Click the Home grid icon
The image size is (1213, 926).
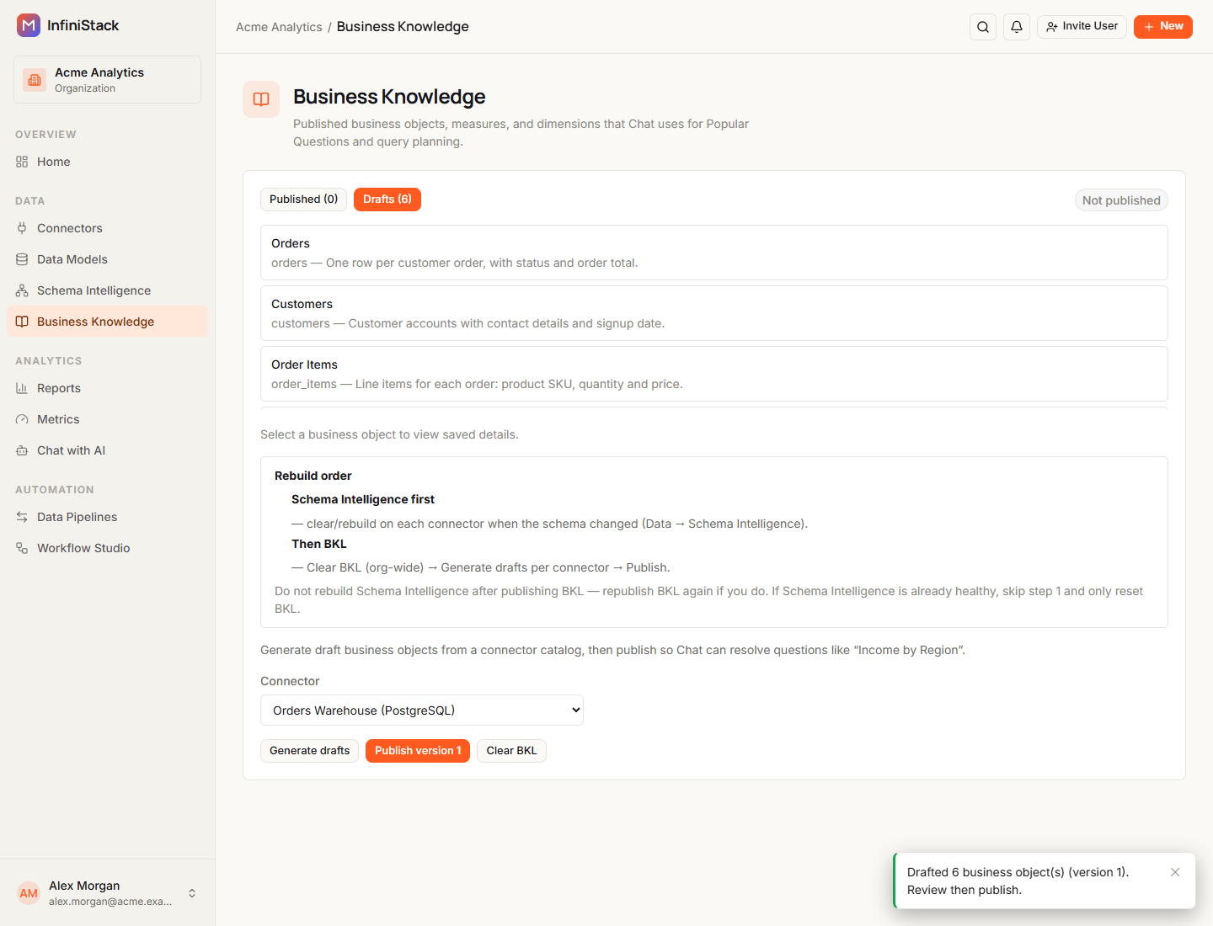(x=22, y=162)
